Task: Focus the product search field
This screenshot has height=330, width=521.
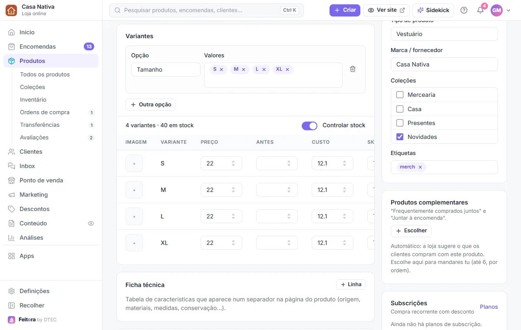Action: click(x=207, y=10)
